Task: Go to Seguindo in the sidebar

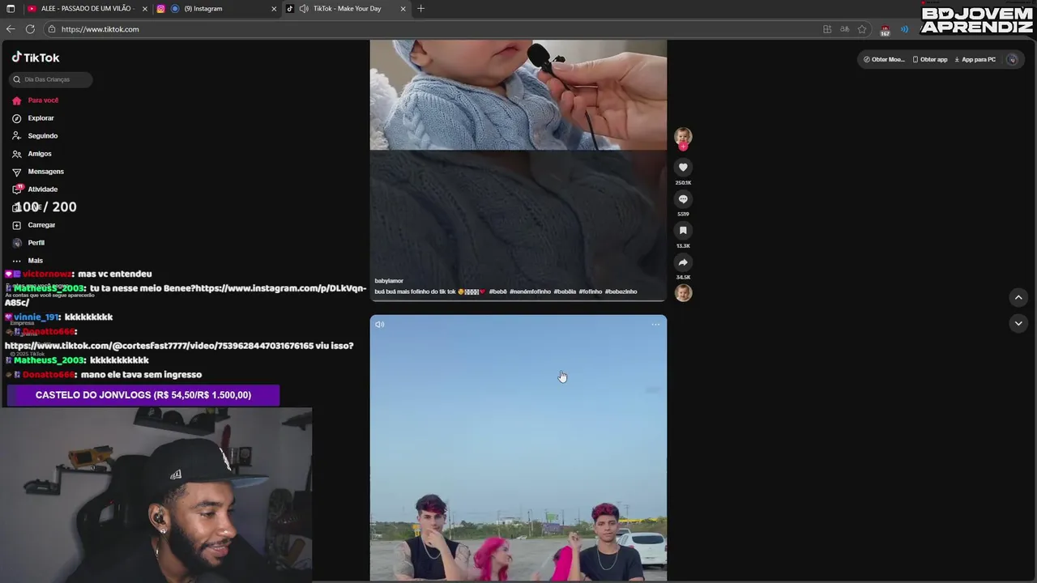Action: click(x=35, y=136)
